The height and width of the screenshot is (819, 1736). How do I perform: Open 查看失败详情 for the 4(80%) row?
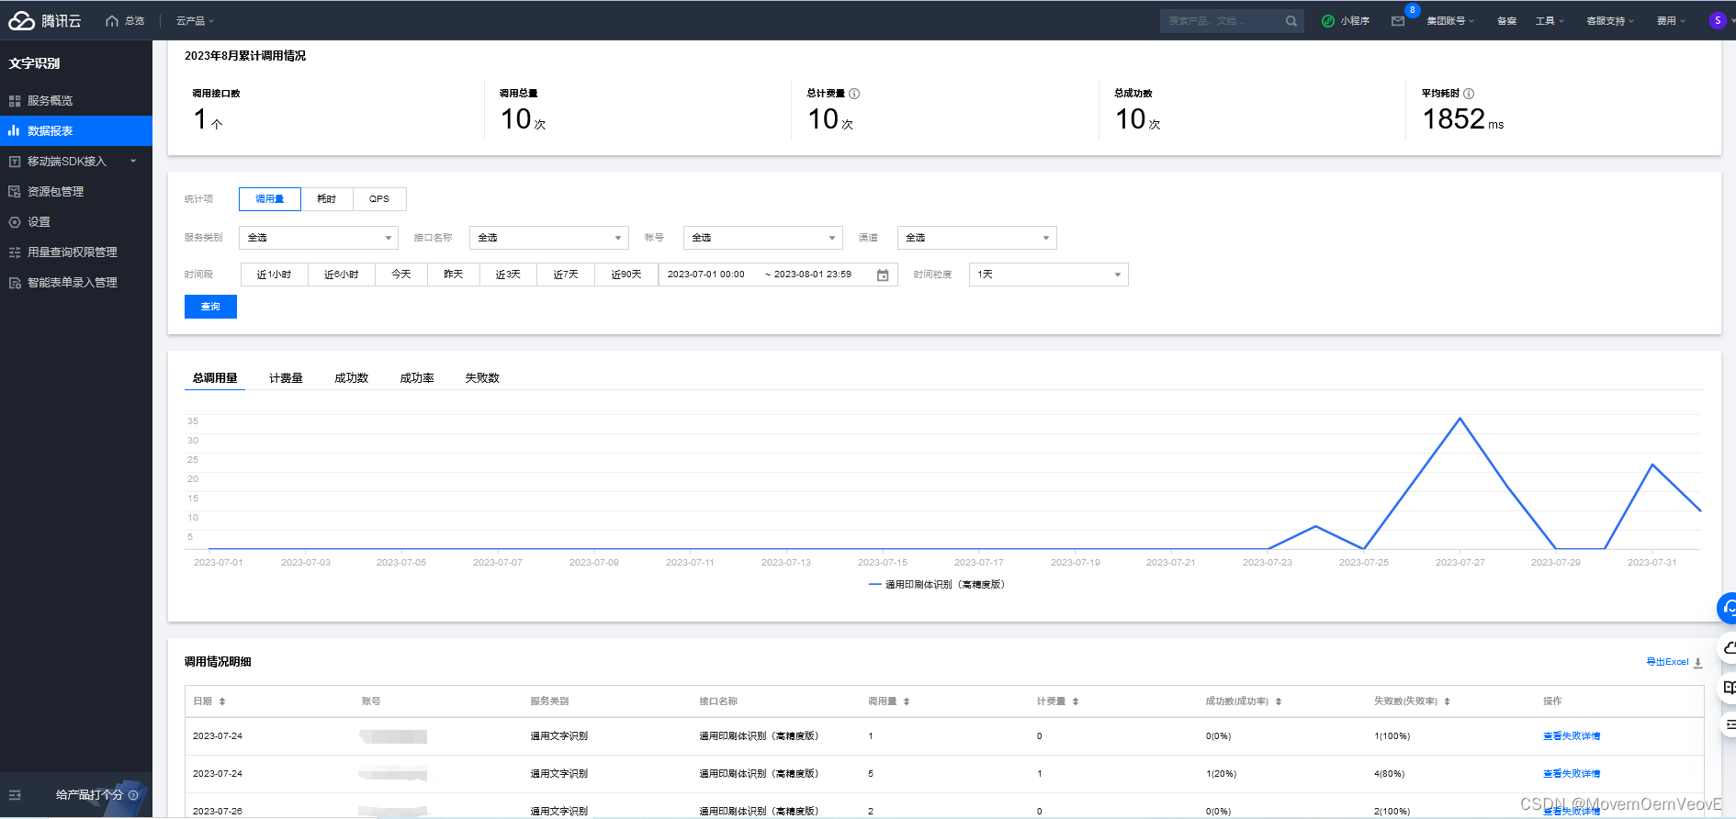[x=1572, y=774]
